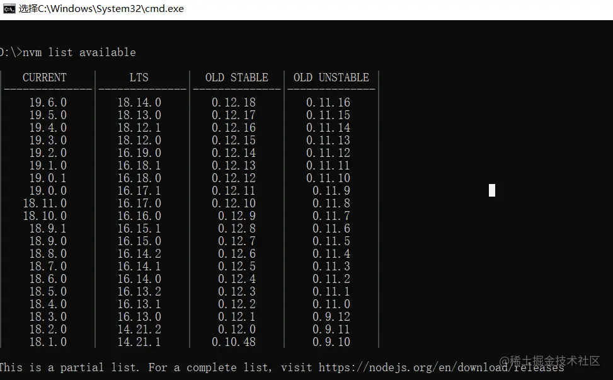Click version 19.6.0 in CURRENT column

[48, 103]
